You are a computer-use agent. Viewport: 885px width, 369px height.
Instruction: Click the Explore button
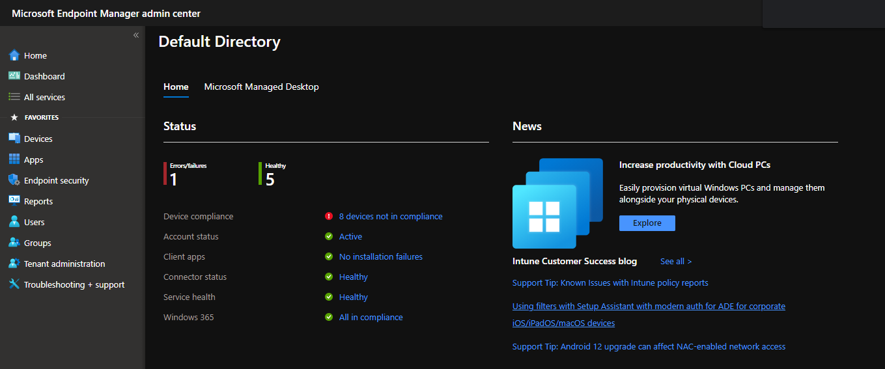(647, 223)
